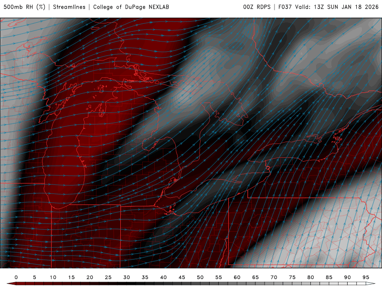The image size is (382, 286).
Task: Click the 80 label on colorbar
Action: (x=311, y=277)
